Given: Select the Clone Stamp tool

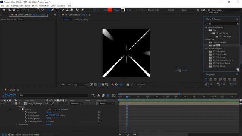Looking at the screenshot, I should coord(67,10).
